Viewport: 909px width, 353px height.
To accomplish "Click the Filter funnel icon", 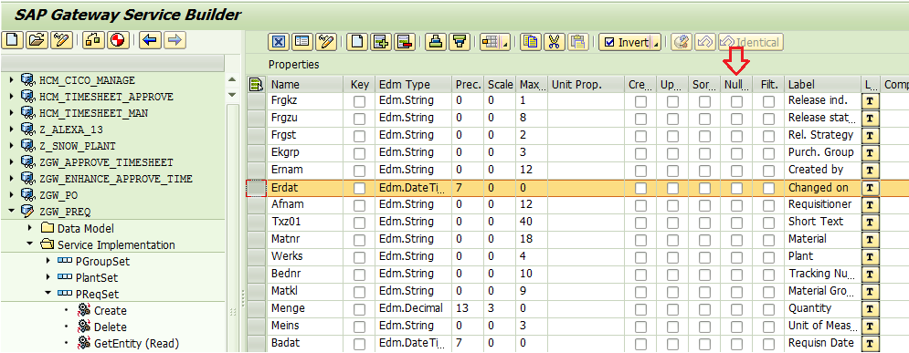I will click(x=460, y=42).
